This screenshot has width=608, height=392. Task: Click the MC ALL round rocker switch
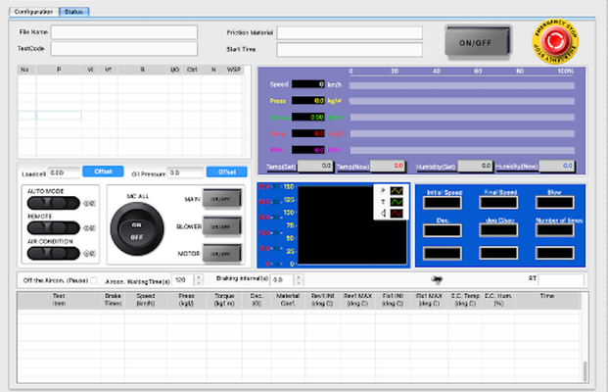point(137,229)
